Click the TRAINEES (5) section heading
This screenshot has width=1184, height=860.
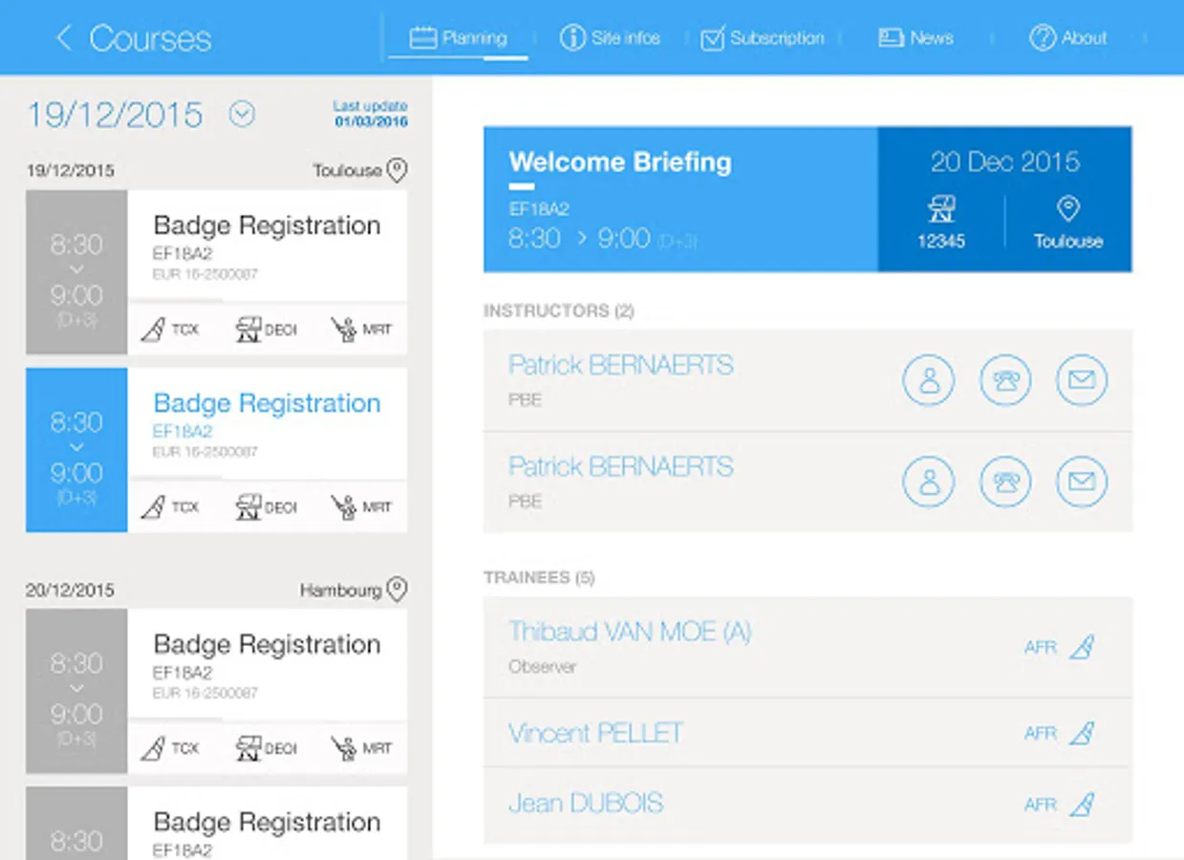point(539,578)
